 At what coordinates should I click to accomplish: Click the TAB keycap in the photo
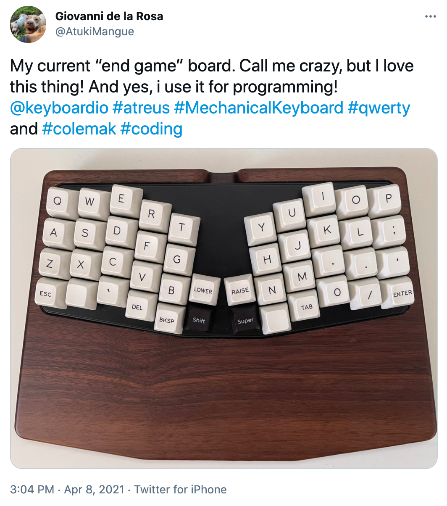306,307
